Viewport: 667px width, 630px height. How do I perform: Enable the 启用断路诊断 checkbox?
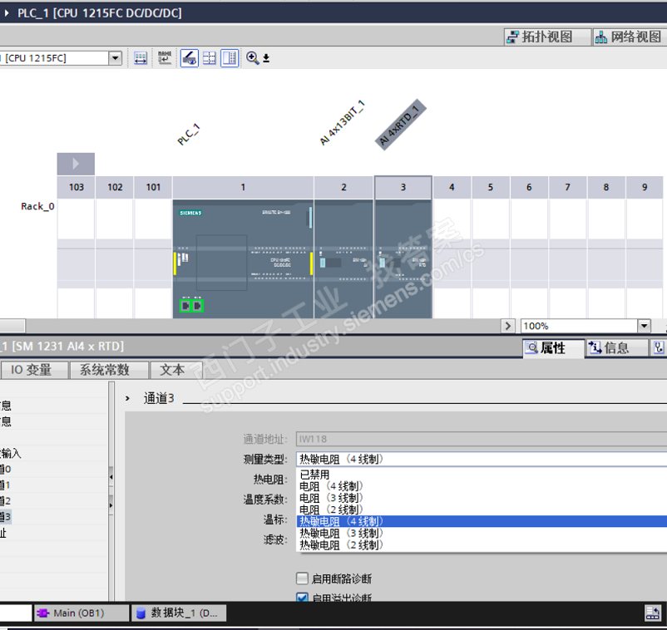(302, 578)
